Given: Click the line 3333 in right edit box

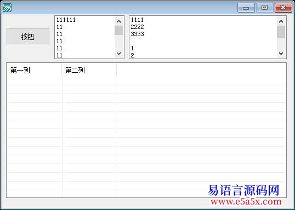Looking at the screenshot, I should click(x=137, y=34).
